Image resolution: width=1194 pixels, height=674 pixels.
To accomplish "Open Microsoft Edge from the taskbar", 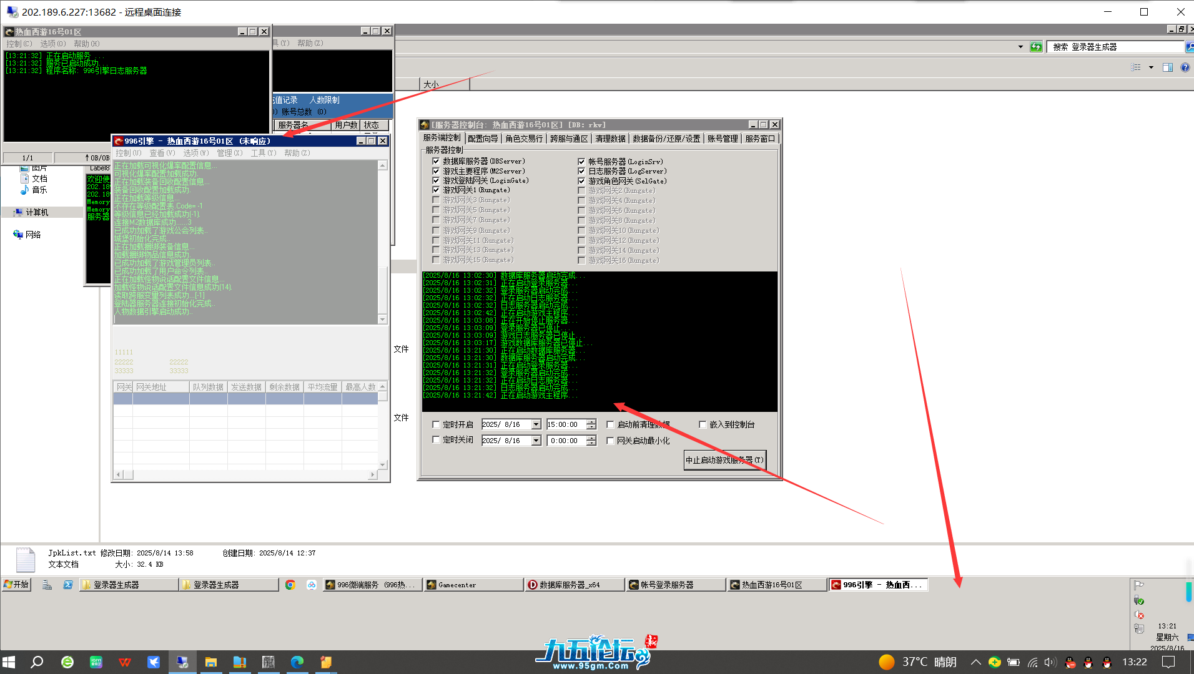I will pos(297,662).
